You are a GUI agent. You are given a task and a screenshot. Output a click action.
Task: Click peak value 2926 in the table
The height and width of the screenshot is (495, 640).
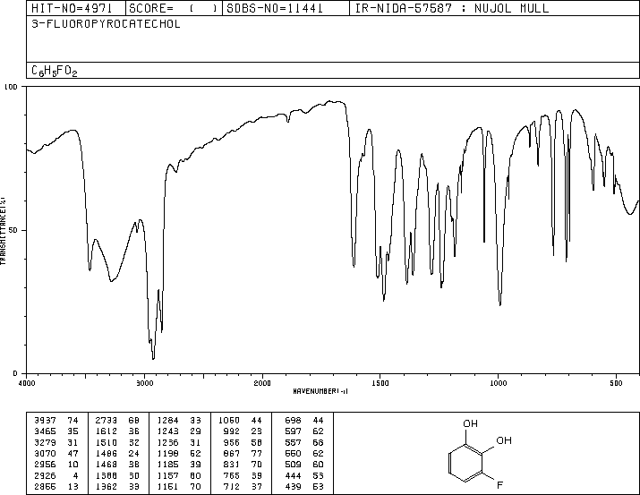point(45,475)
